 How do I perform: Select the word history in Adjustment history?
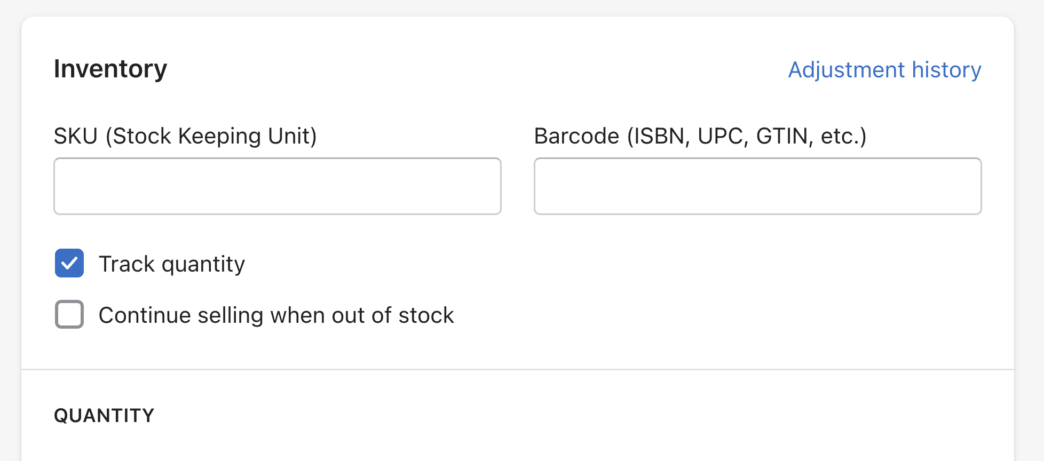pyautogui.click(x=946, y=70)
